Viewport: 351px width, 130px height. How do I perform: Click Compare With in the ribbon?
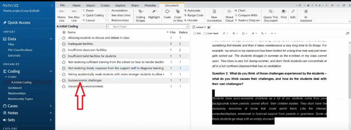pos(246,15)
